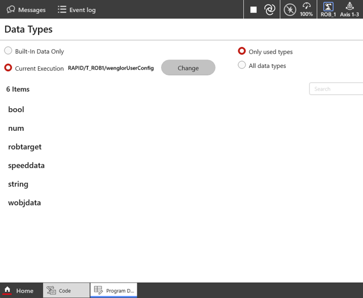The width and height of the screenshot is (363, 298).
Task: Select the ROB_1 mechanical unit icon
Action: tap(328, 10)
